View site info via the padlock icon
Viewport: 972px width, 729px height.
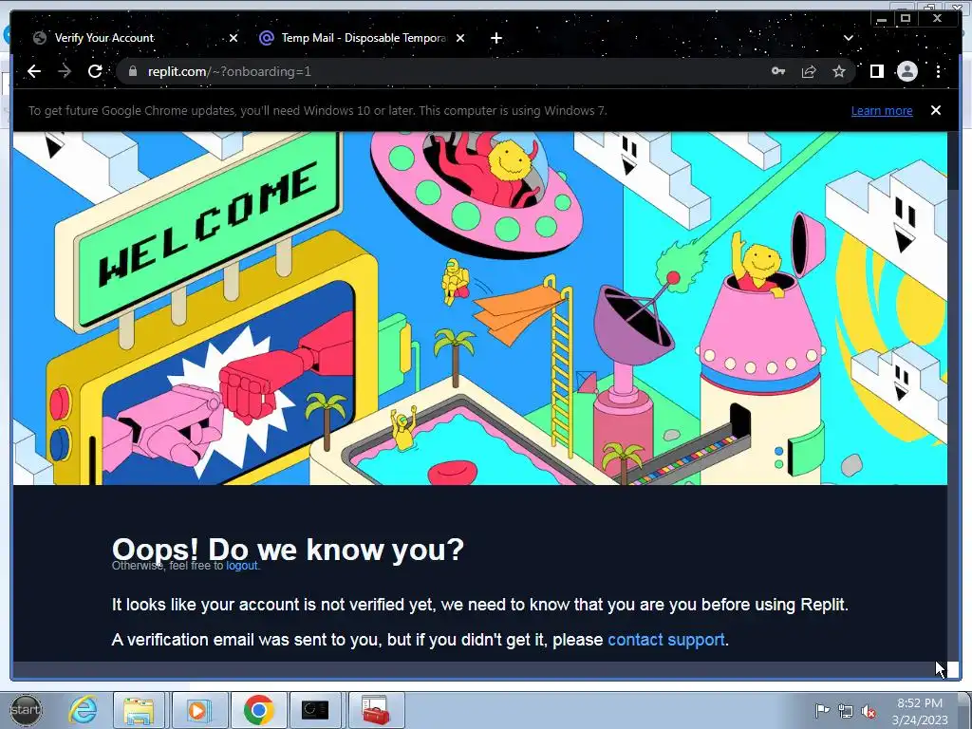pos(132,72)
